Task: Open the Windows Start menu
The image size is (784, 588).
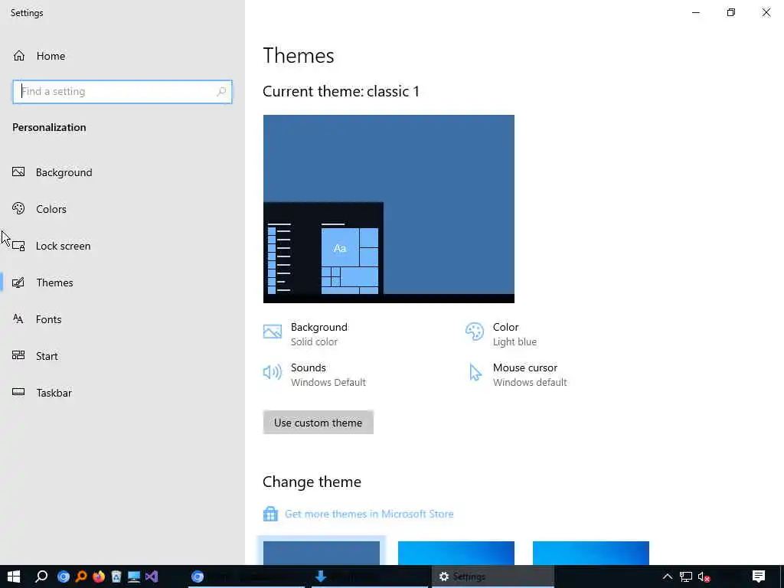Action: pyautogui.click(x=14, y=577)
